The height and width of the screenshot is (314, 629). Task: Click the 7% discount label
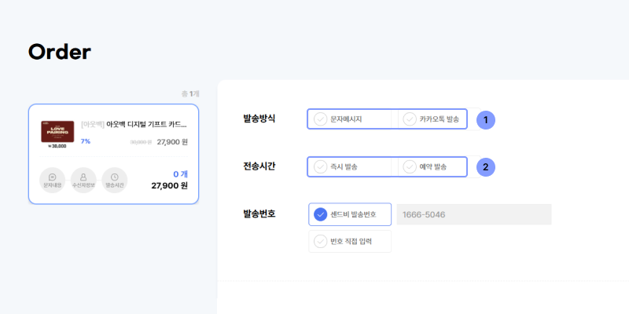(86, 141)
